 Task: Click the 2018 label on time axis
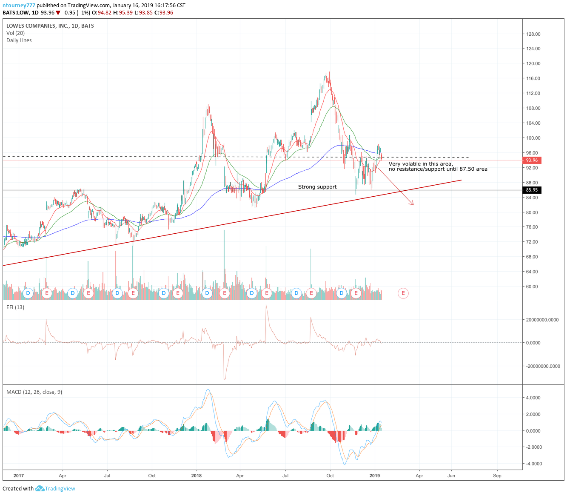197,476
